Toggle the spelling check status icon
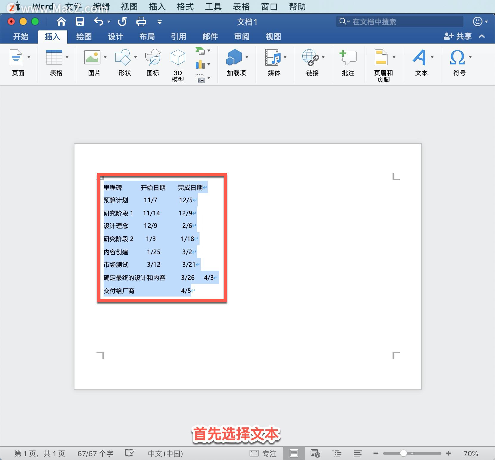 click(129, 453)
